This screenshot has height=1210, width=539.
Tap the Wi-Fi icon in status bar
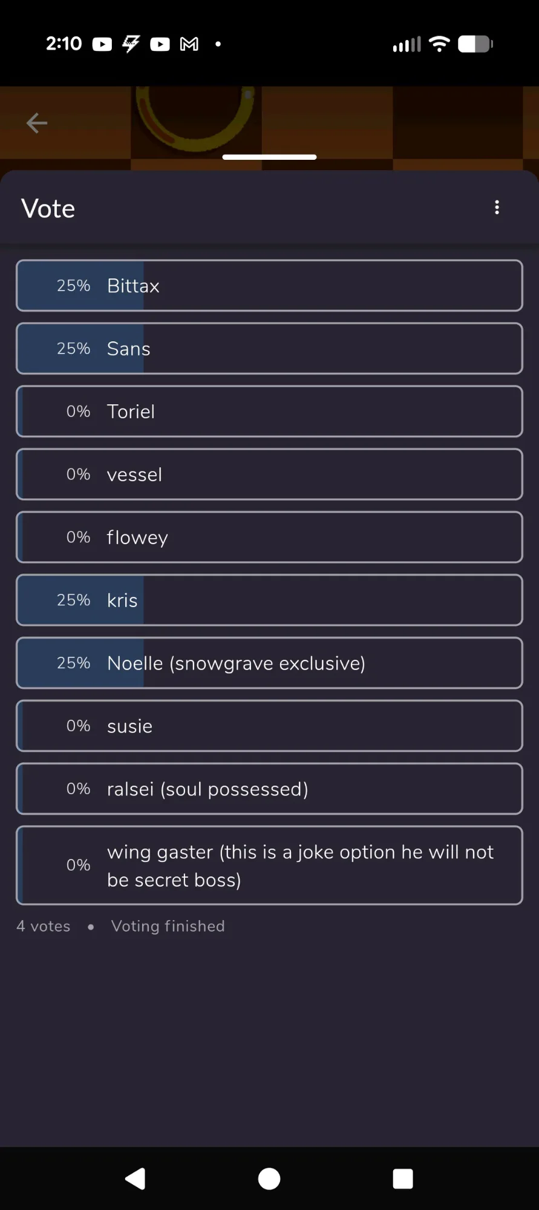[439, 44]
